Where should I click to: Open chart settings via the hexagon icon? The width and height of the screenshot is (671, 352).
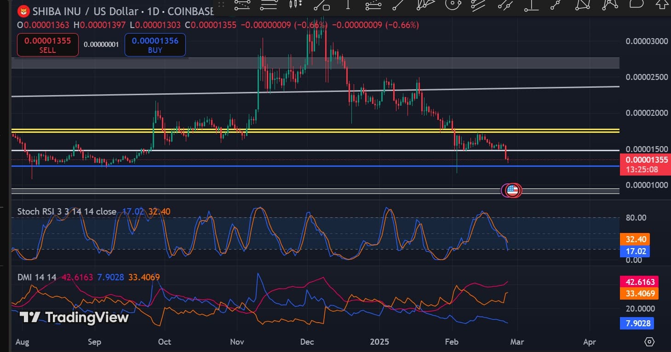click(649, 342)
